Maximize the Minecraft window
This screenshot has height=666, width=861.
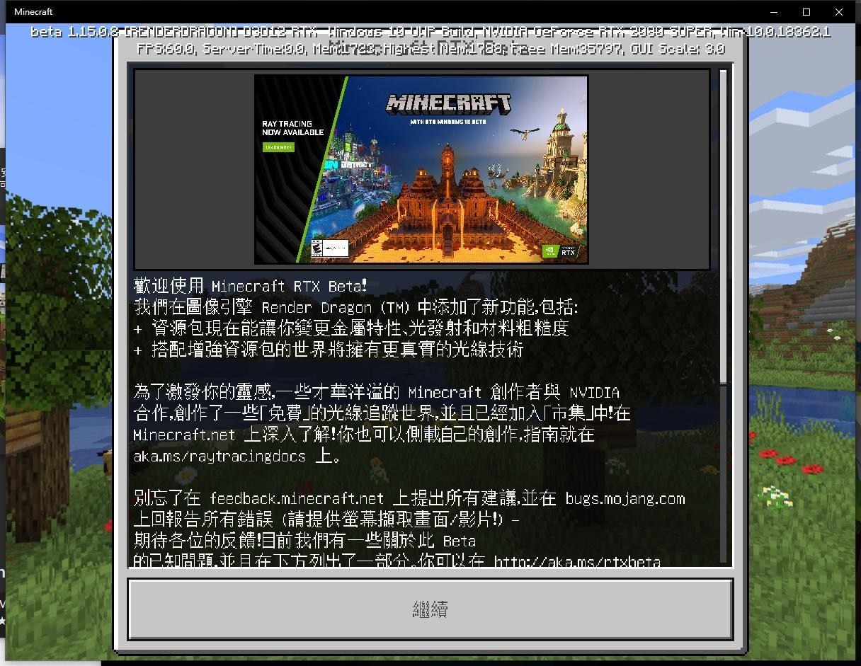click(x=806, y=12)
